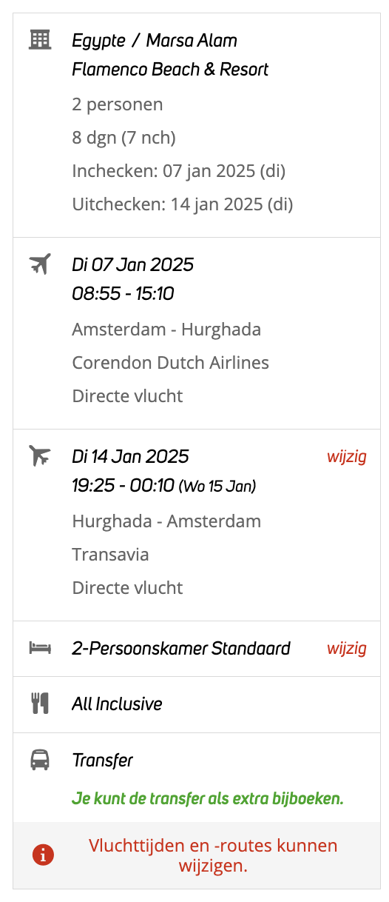Click the hotel building icon
The width and height of the screenshot is (389, 902).
(40, 39)
